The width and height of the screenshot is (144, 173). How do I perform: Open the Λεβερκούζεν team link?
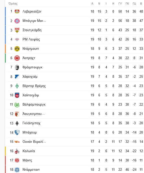pyautogui.click(x=32, y=12)
